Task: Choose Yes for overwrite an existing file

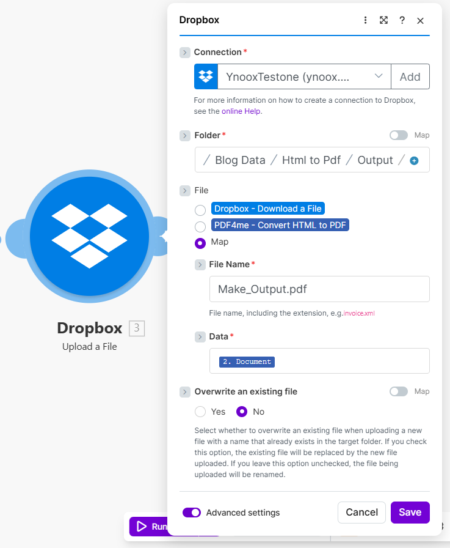Action: 200,412
